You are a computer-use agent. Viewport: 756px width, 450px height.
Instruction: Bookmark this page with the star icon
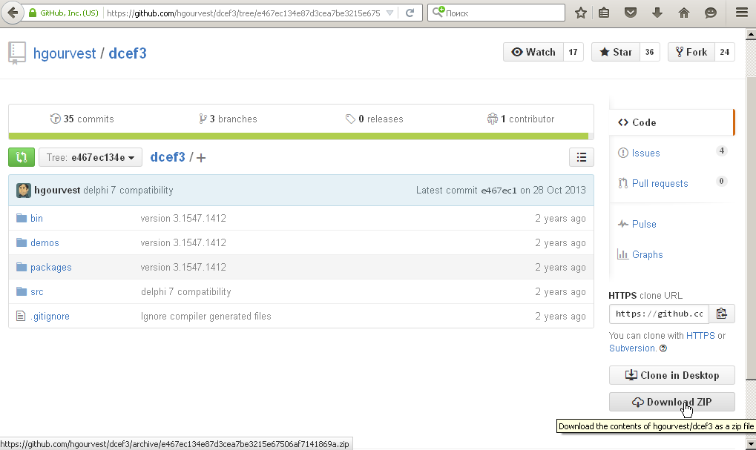point(581,13)
